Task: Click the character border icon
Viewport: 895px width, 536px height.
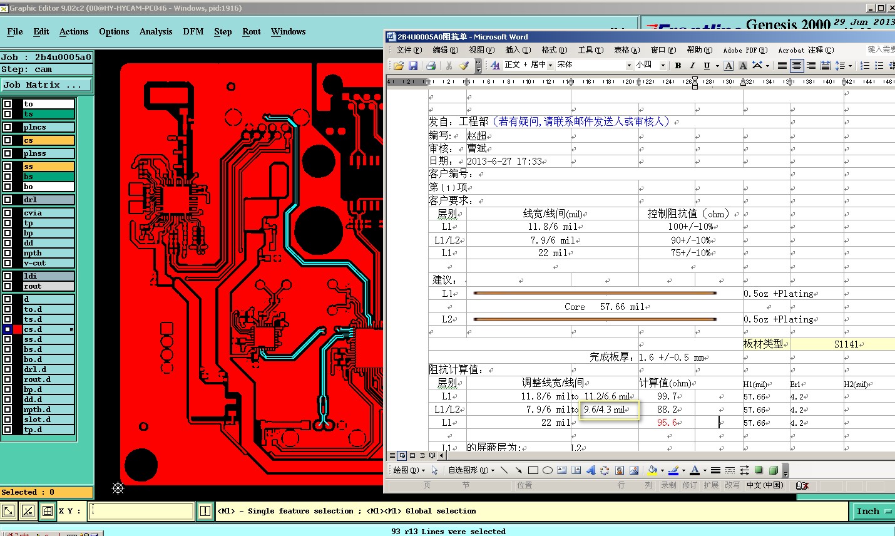Action: point(729,65)
